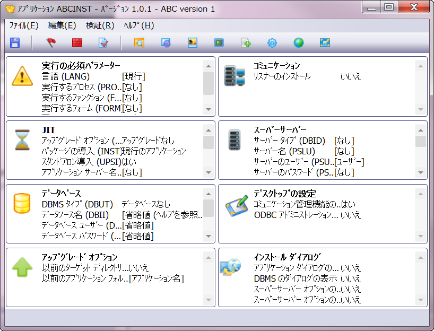The height and width of the screenshot is (331, 434).
Task: Click the インストール ダイアログ disc icon
Action: [x=230, y=267]
